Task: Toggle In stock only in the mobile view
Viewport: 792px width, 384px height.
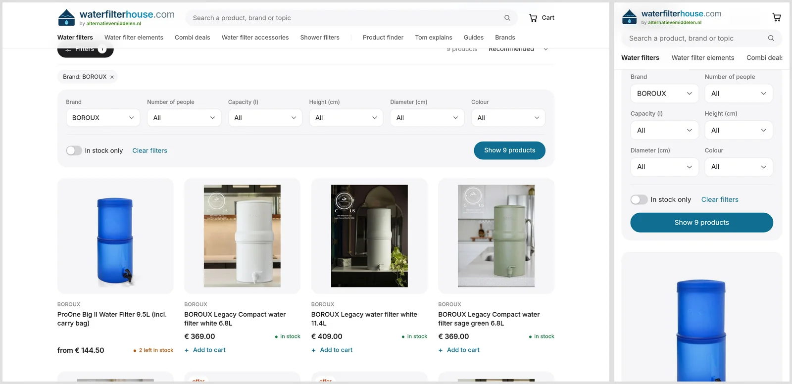Action: click(x=639, y=199)
